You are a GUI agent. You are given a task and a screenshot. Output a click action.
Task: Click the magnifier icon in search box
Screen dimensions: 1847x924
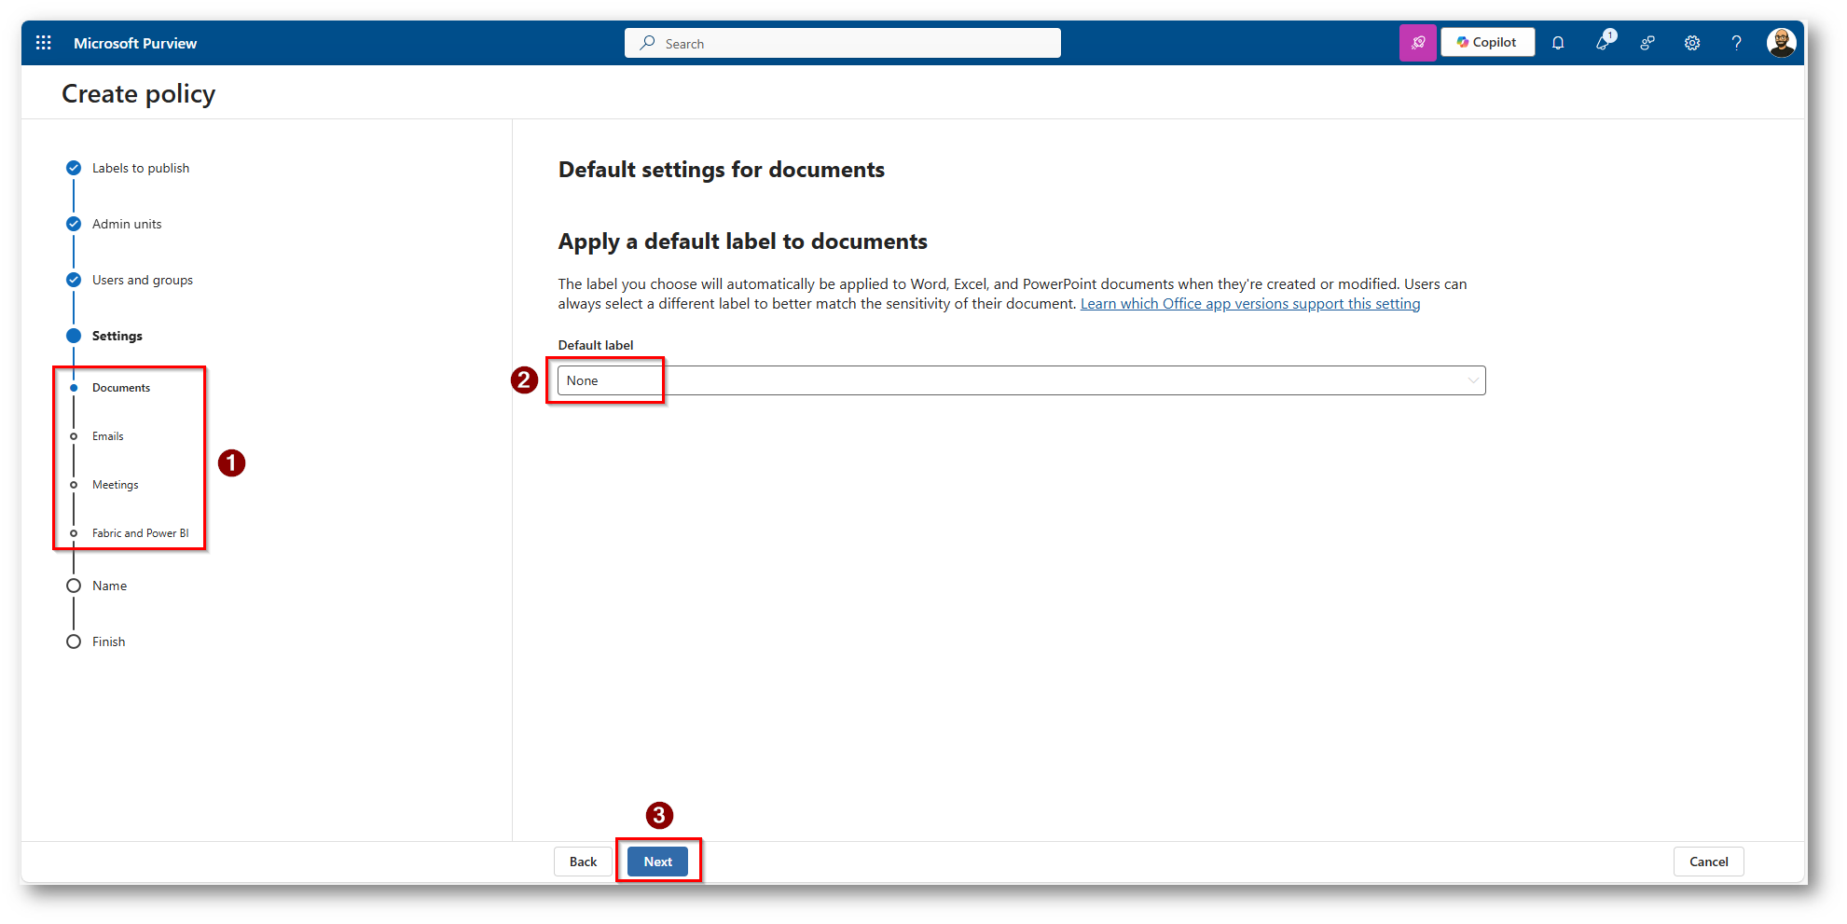tap(647, 43)
